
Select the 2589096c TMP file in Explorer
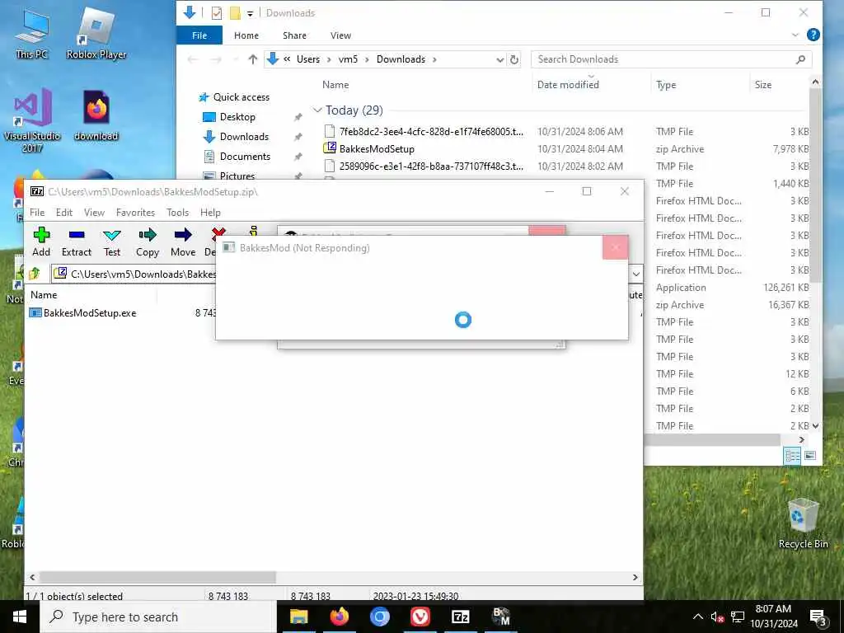point(430,166)
